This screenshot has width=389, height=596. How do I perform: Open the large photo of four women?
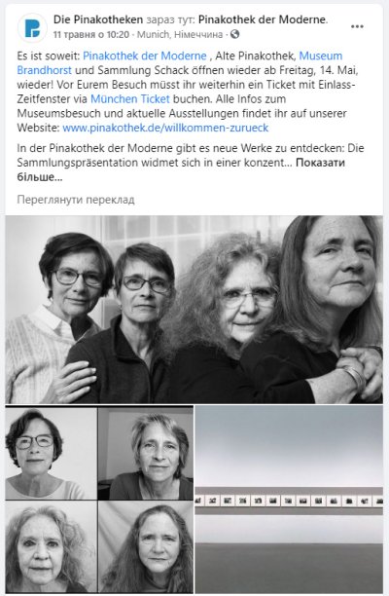point(194,310)
